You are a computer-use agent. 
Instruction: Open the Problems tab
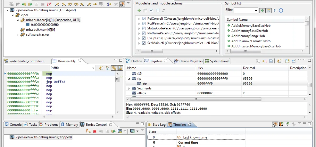coord(49,124)
